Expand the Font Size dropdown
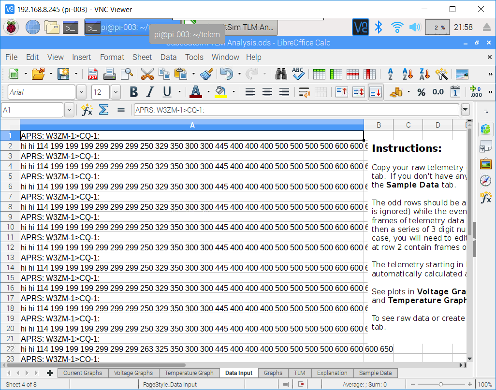This screenshot has height=390, width=496. 115,92
